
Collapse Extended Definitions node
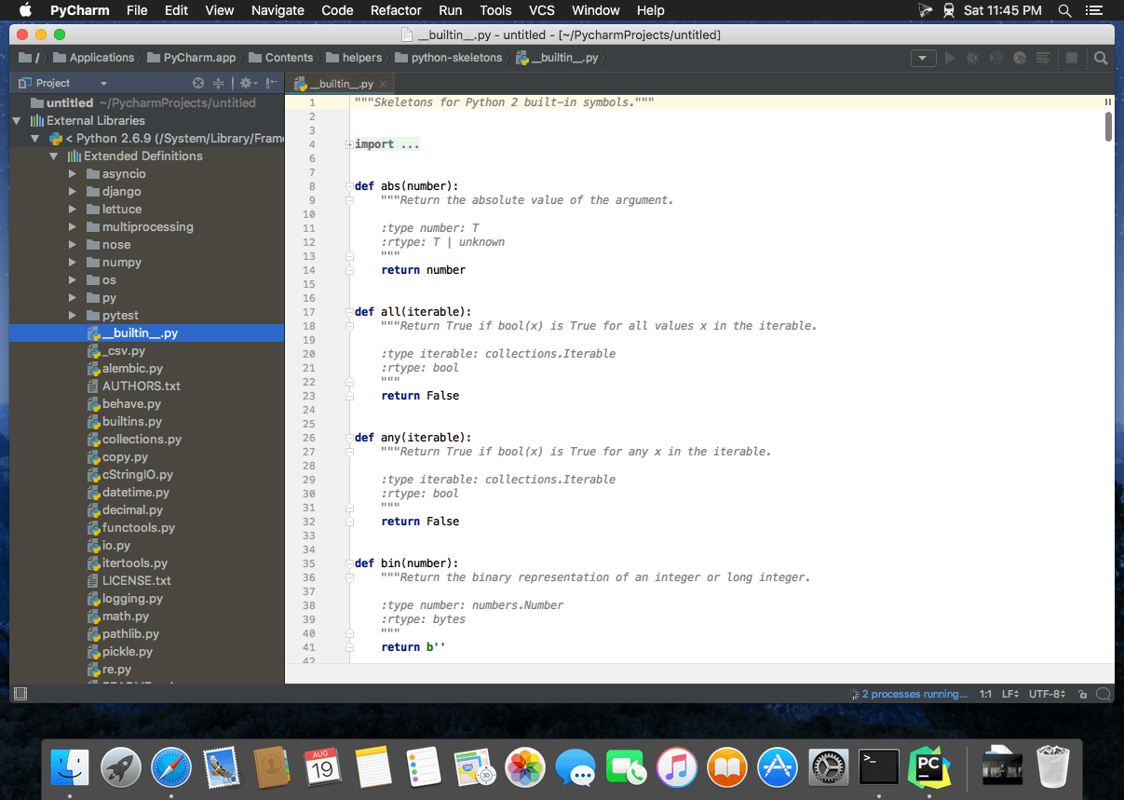tap(54, 156)
